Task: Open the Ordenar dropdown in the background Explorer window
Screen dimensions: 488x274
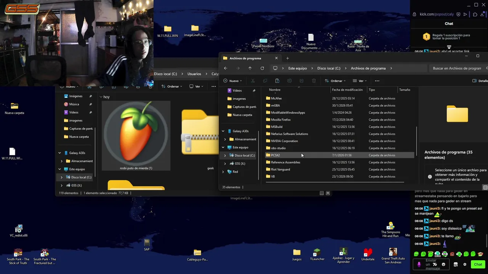Action: pos(172,86)
